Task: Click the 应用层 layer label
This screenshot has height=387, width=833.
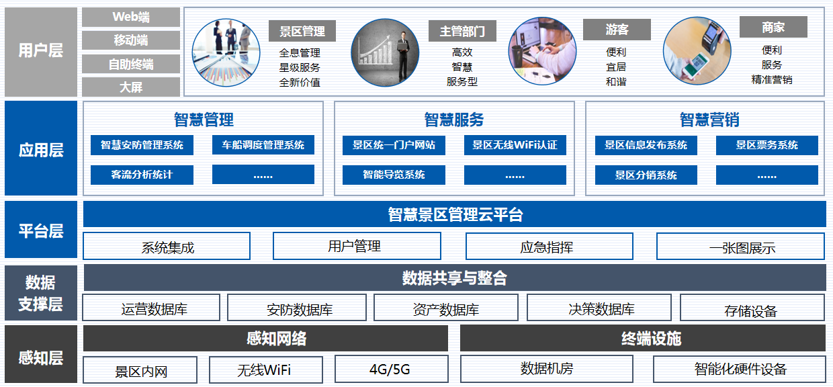Action: [41, 148]
